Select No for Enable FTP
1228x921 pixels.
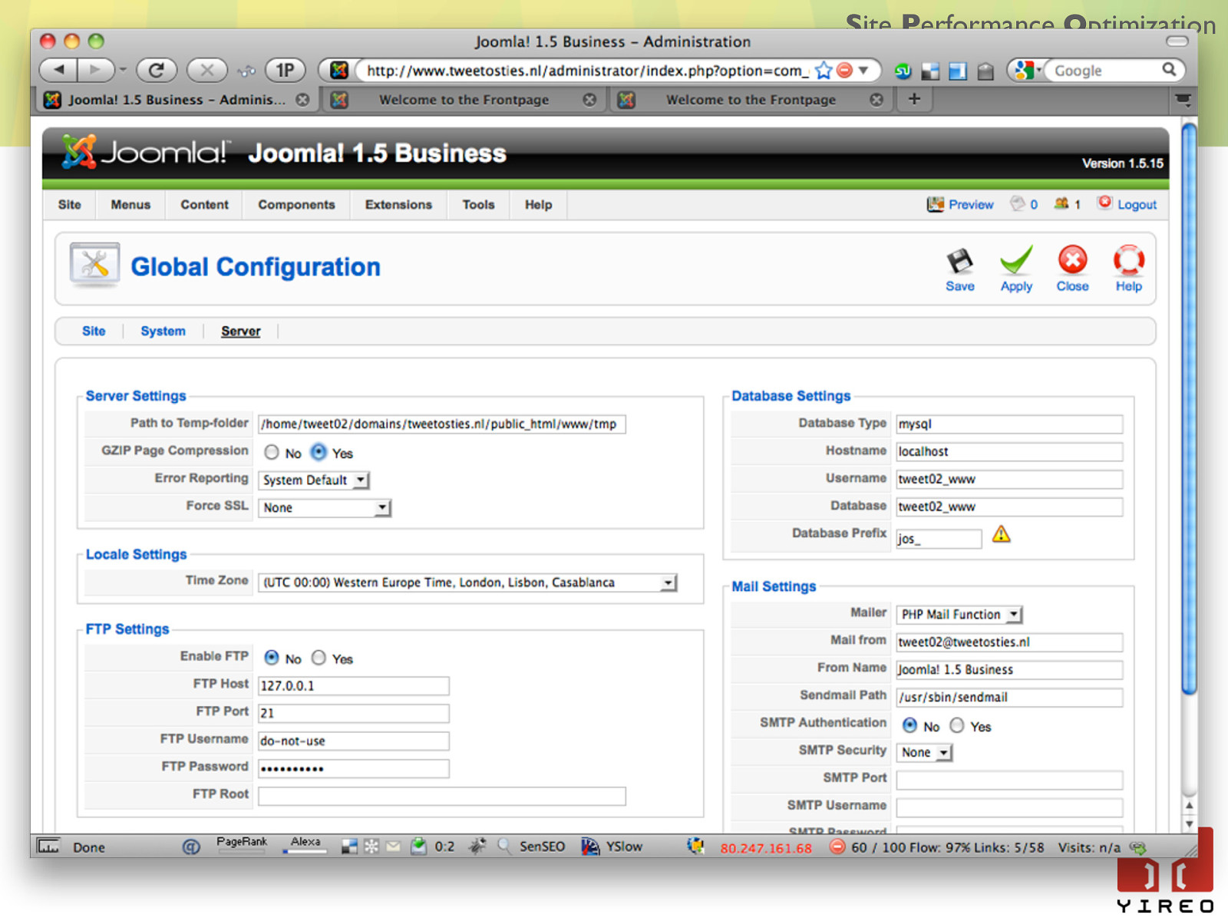pyautogui.click(x=272, y=658)
